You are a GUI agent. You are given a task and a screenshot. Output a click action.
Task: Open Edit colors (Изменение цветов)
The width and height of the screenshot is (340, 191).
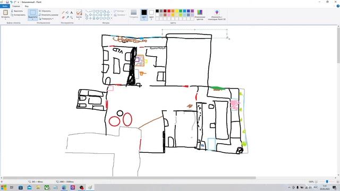(200, 14)
